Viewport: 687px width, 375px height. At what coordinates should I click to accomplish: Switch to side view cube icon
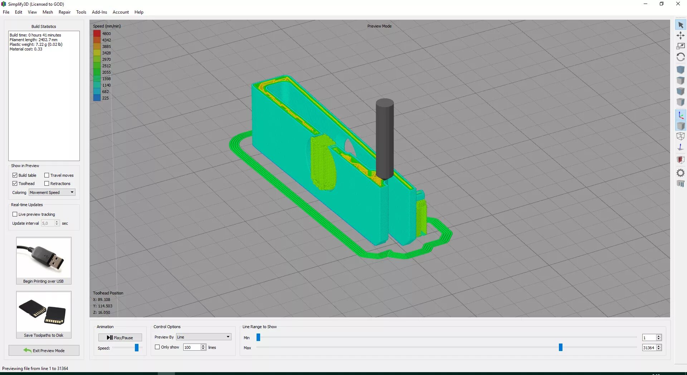[x=681, y=102]
